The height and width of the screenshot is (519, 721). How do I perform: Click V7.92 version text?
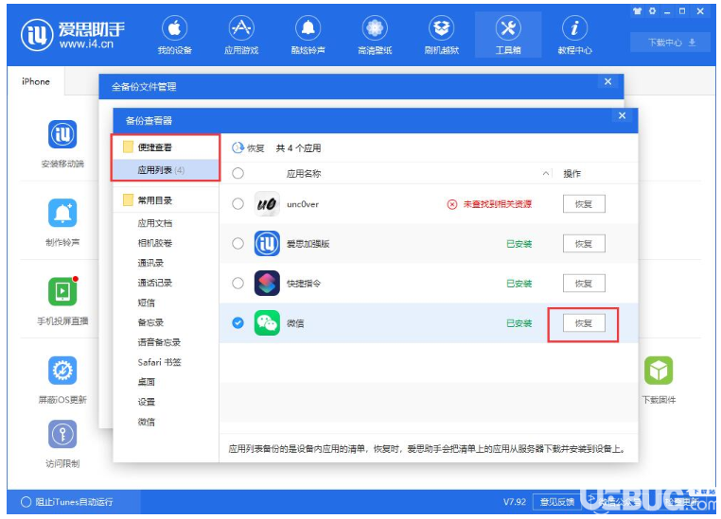pyautogui.click(x=514, y=502)
